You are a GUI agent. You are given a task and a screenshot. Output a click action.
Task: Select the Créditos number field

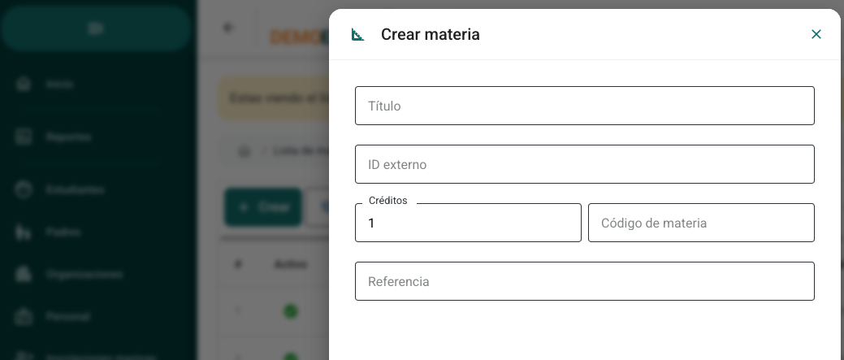(468, 223)
